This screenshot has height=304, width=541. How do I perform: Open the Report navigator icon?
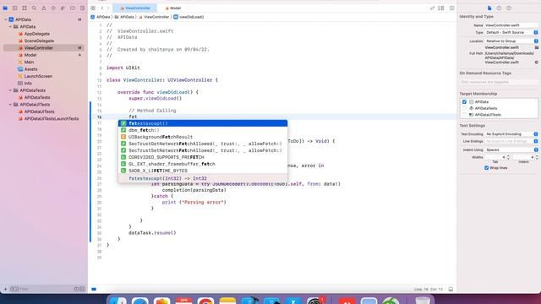pyautogui.click(x=82, y=8)
